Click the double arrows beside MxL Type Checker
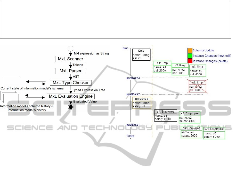The height and width of the screenshot is (175, 236). 36,83
